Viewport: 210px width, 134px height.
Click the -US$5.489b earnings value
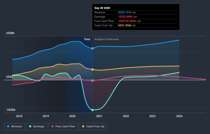[x=125, y=17]
